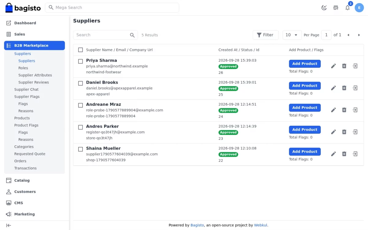The image size is (368, 230).
Task: Open Roles submenu item
Action: coord(23,68)
